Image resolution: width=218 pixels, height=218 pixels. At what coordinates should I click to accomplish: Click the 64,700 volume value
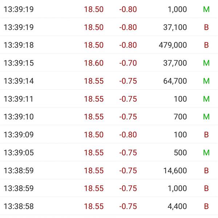(x=175, y=81)
